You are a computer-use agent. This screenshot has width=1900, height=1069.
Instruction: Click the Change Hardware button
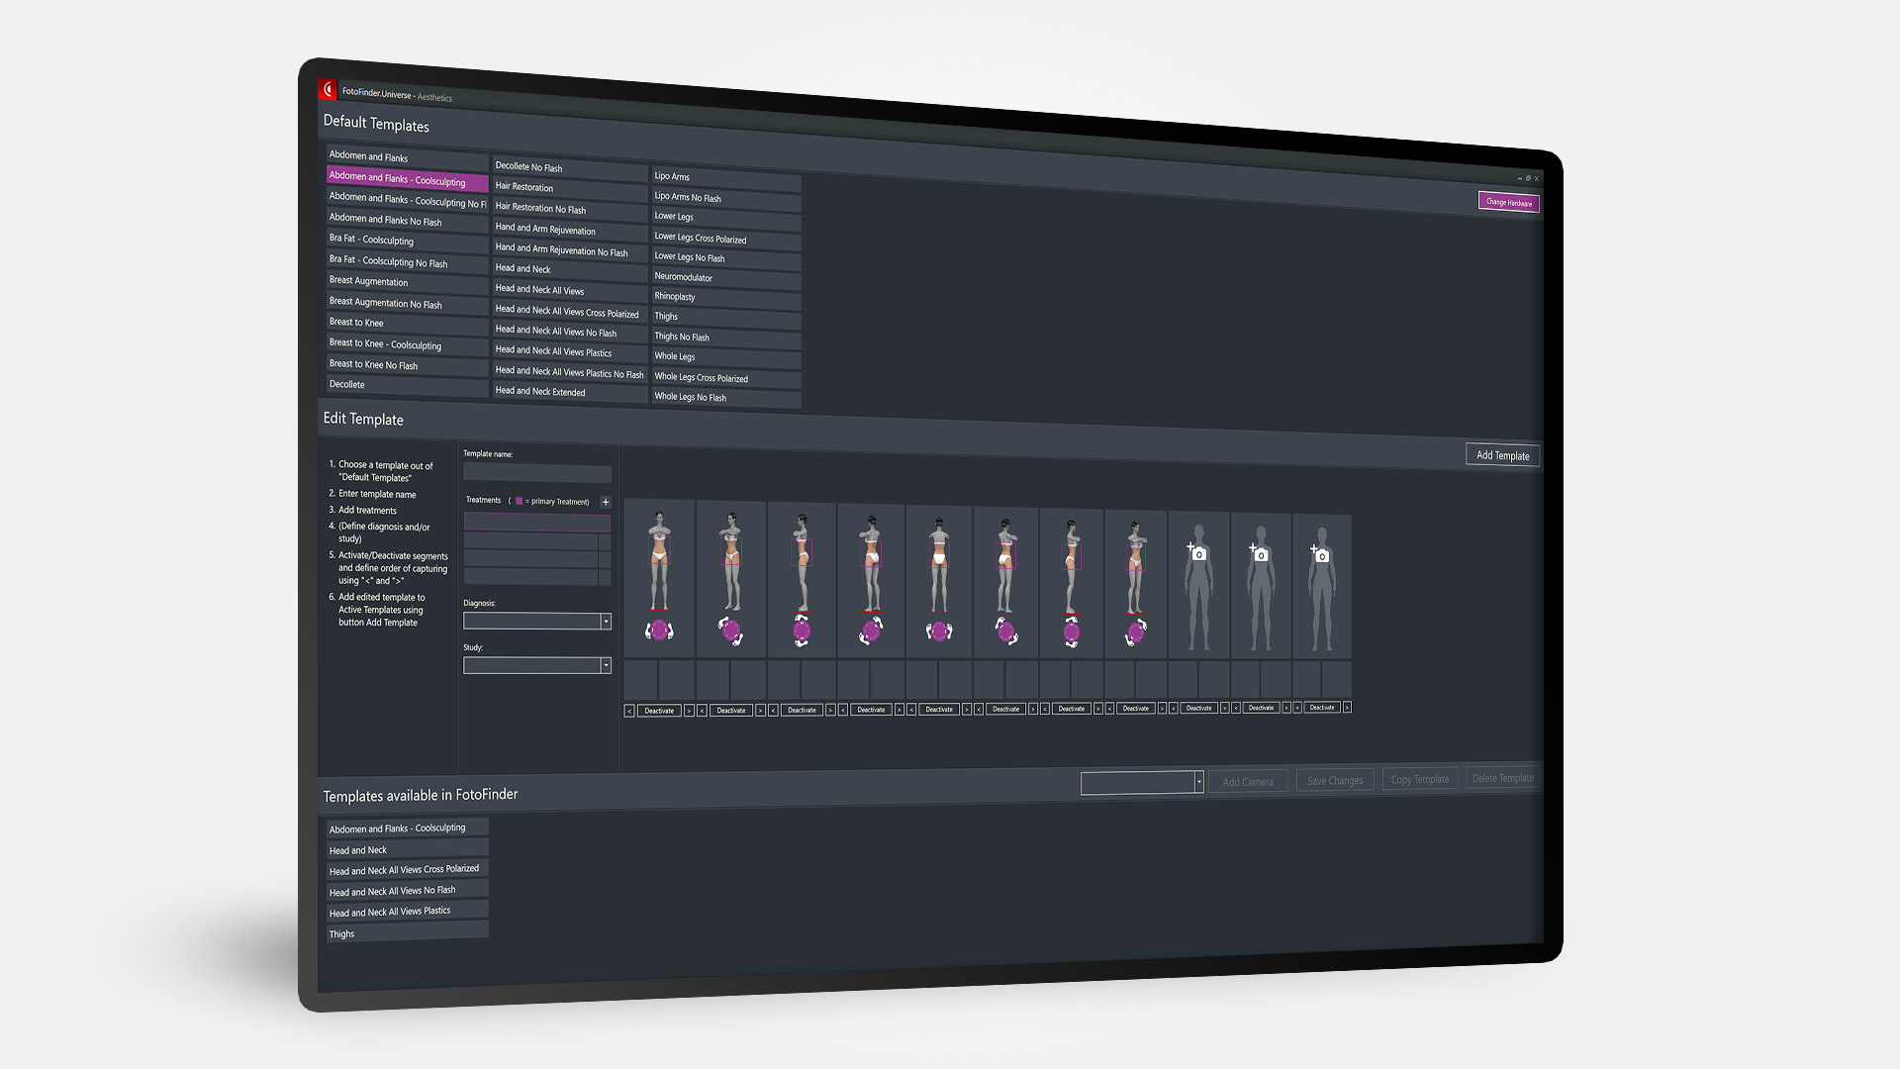click(1508, 202)
